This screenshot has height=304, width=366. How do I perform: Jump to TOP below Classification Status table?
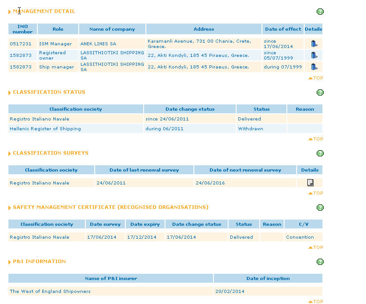[316, 139]
